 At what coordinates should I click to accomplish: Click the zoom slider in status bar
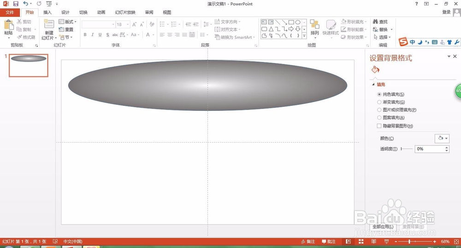point(415,242)
